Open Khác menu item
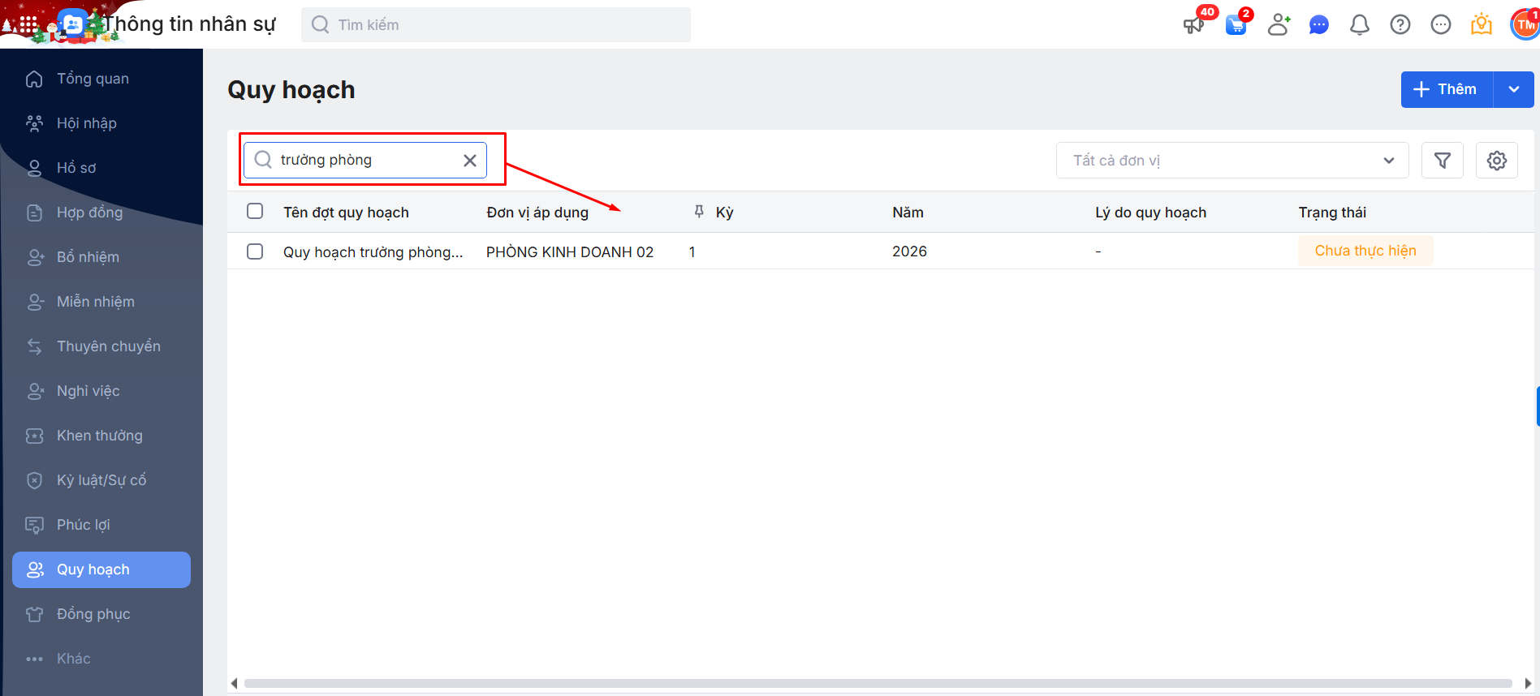 pyautogui.click(x=101, y=659)
